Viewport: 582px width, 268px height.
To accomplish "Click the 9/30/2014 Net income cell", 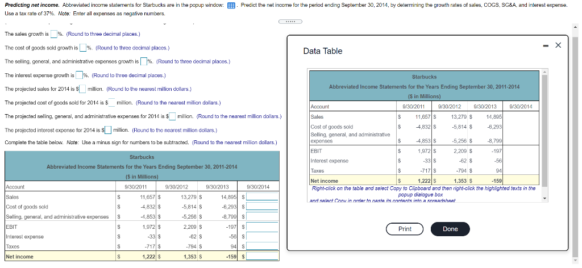I will point(262,257).
